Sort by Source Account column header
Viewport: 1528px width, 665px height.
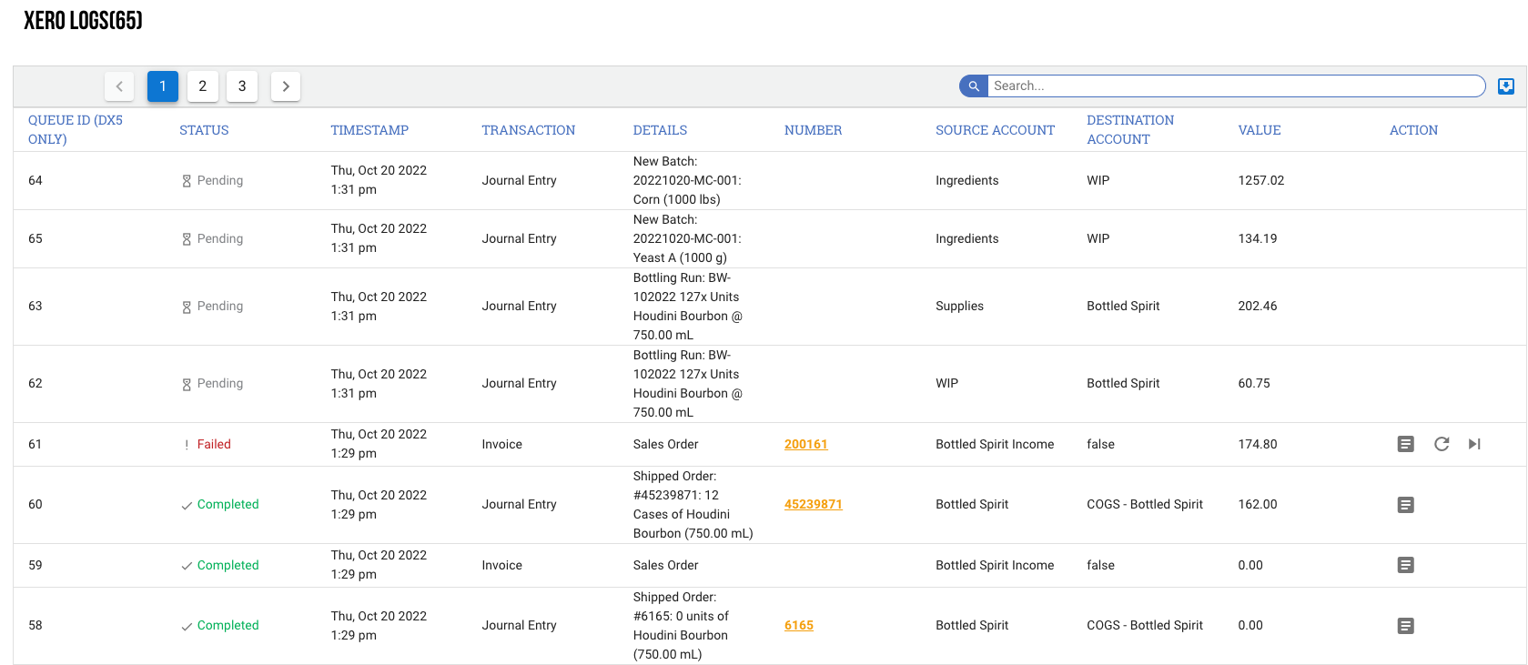pos(995,130)
